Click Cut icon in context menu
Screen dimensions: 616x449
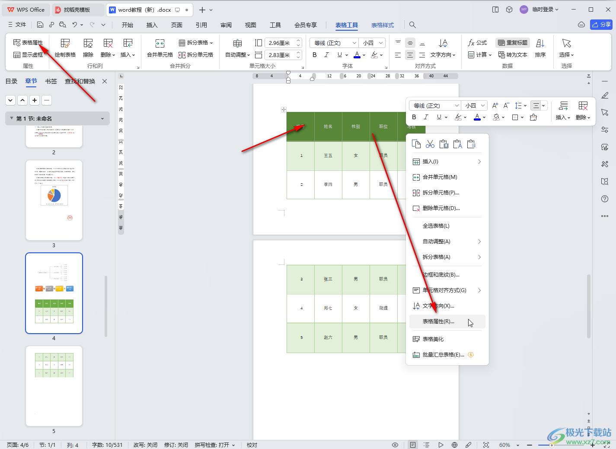click(430, 144)
